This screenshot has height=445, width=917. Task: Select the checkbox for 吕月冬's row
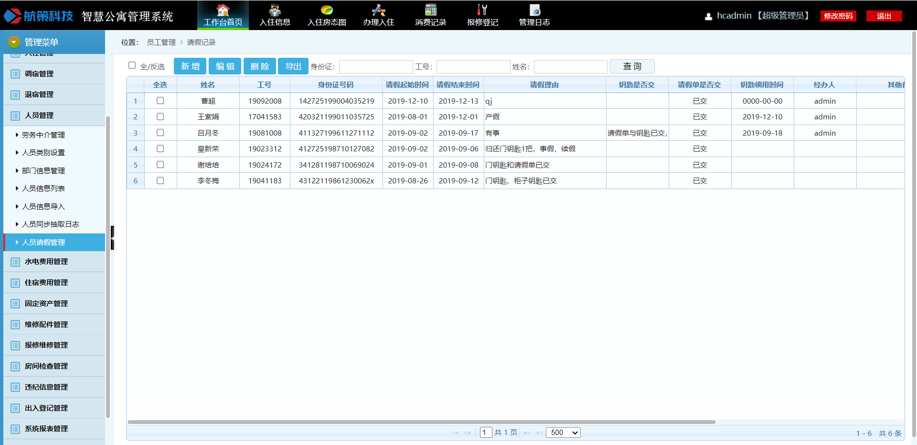pyautogui.click(x=160, y=133)
